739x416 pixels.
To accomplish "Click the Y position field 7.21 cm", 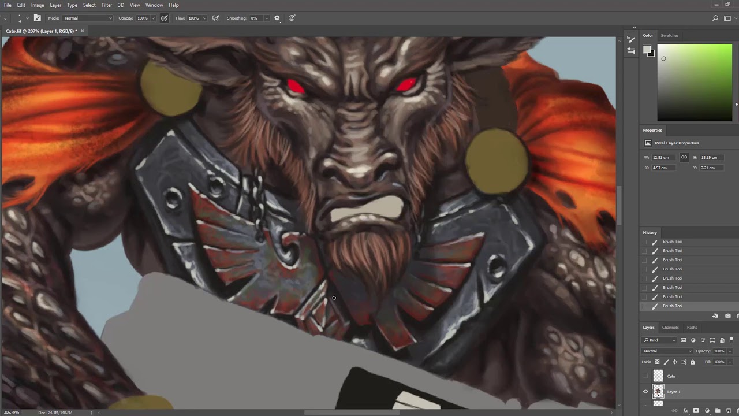I will tap(712, 168).
